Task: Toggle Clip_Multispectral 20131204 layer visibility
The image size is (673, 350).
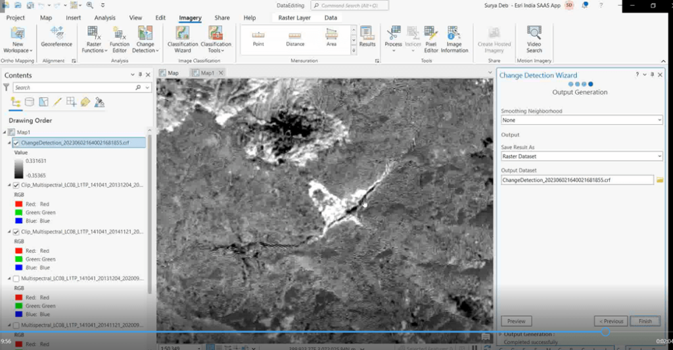Action: [x=16, y=185]
